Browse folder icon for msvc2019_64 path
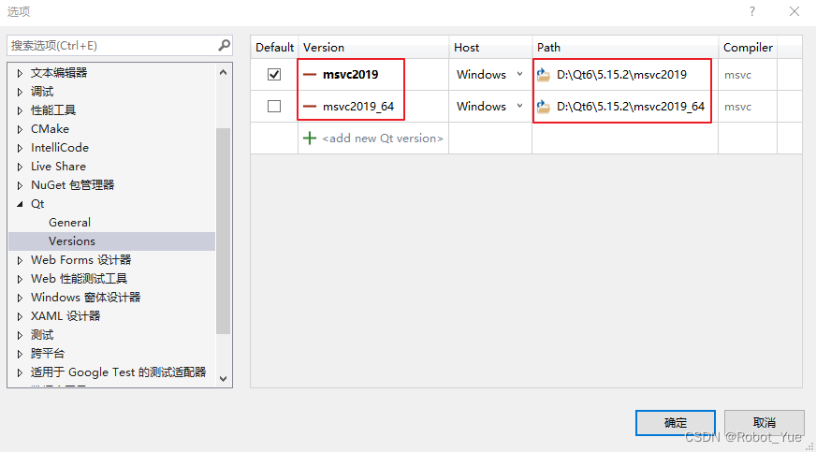The width and height of the screenshot is (816, 452). [544, 106]
